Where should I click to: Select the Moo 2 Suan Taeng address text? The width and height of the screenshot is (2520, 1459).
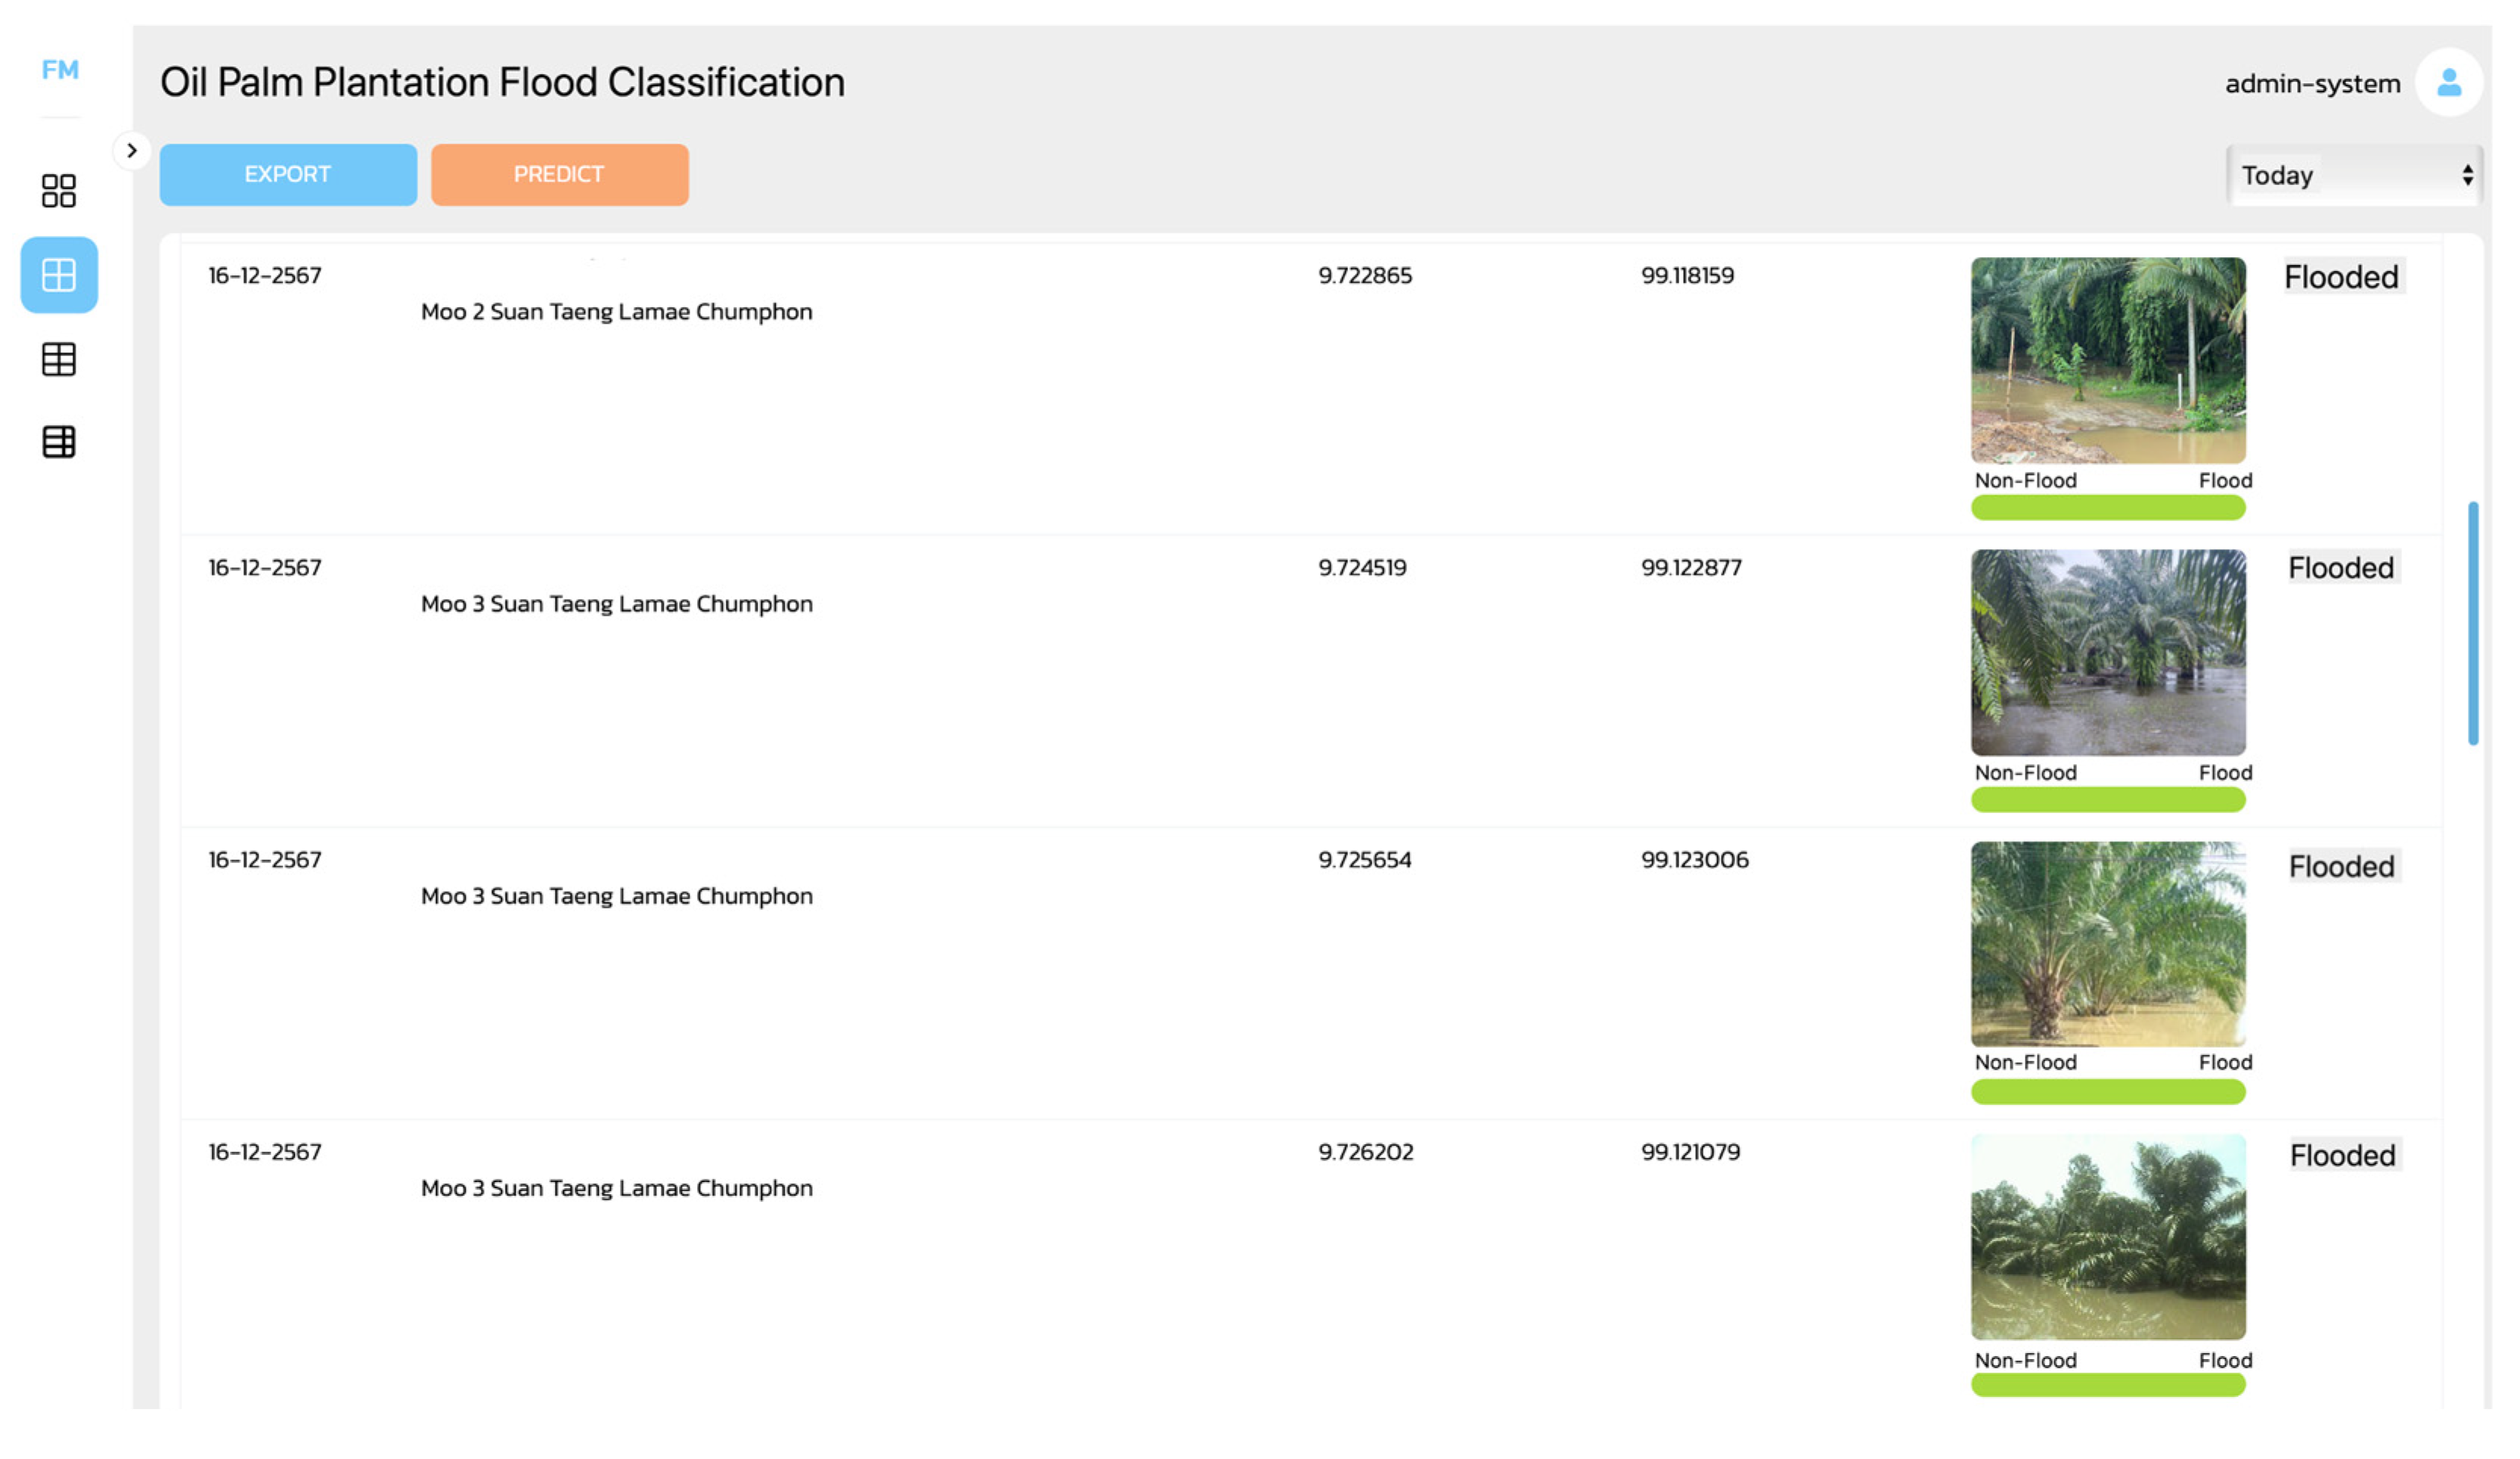[x=616, y=312]
